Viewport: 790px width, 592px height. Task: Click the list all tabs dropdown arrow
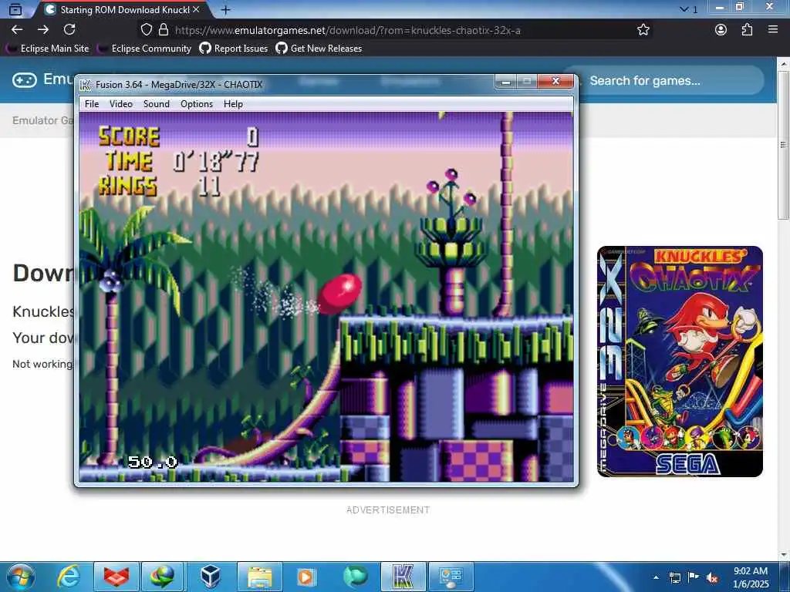pos(684,9)
